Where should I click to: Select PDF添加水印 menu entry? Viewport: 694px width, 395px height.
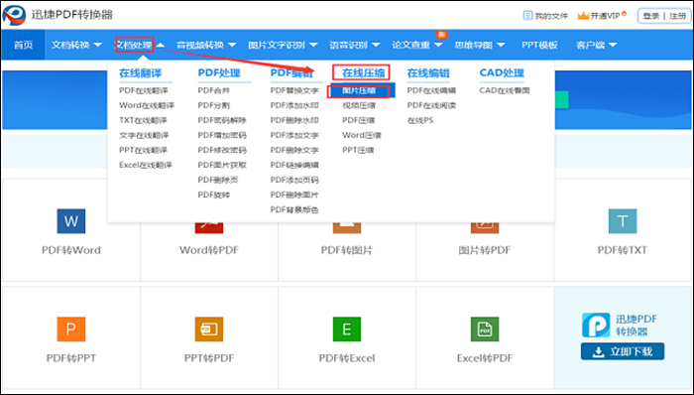pos(294,105)
